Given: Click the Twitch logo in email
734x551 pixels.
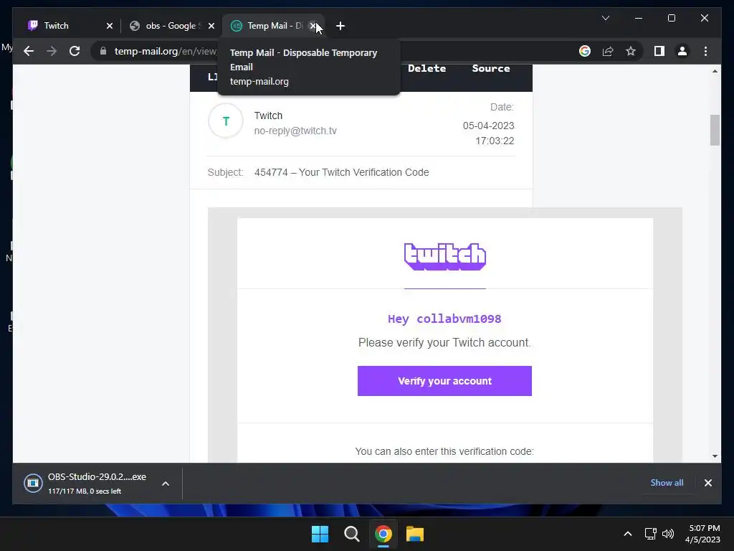Looking at the screenshot, I should coord(444,256).
